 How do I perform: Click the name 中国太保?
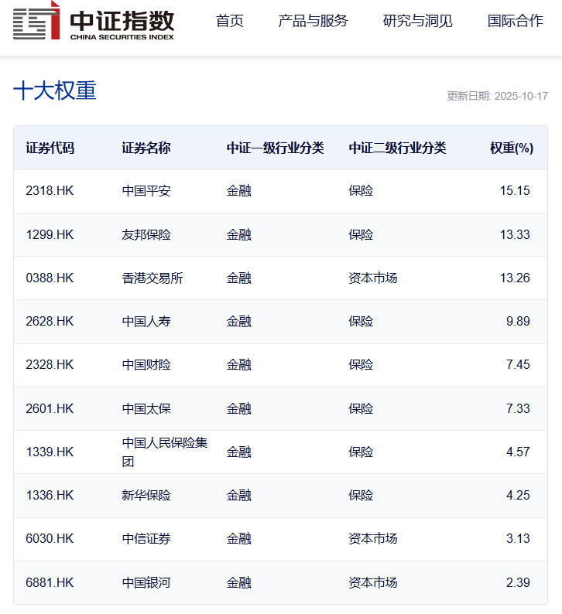coord(146,409)
